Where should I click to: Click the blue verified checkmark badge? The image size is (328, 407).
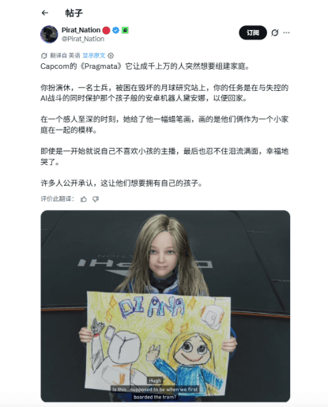115,30
